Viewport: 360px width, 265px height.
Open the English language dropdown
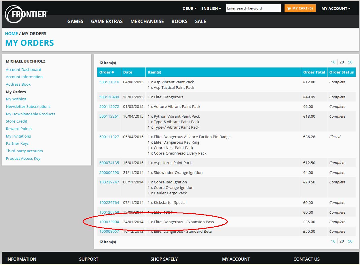(211, 8)
